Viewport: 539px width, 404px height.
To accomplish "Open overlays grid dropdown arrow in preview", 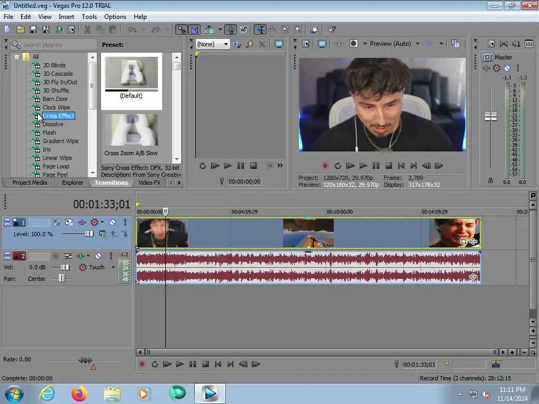I will (x=441, y=44).
